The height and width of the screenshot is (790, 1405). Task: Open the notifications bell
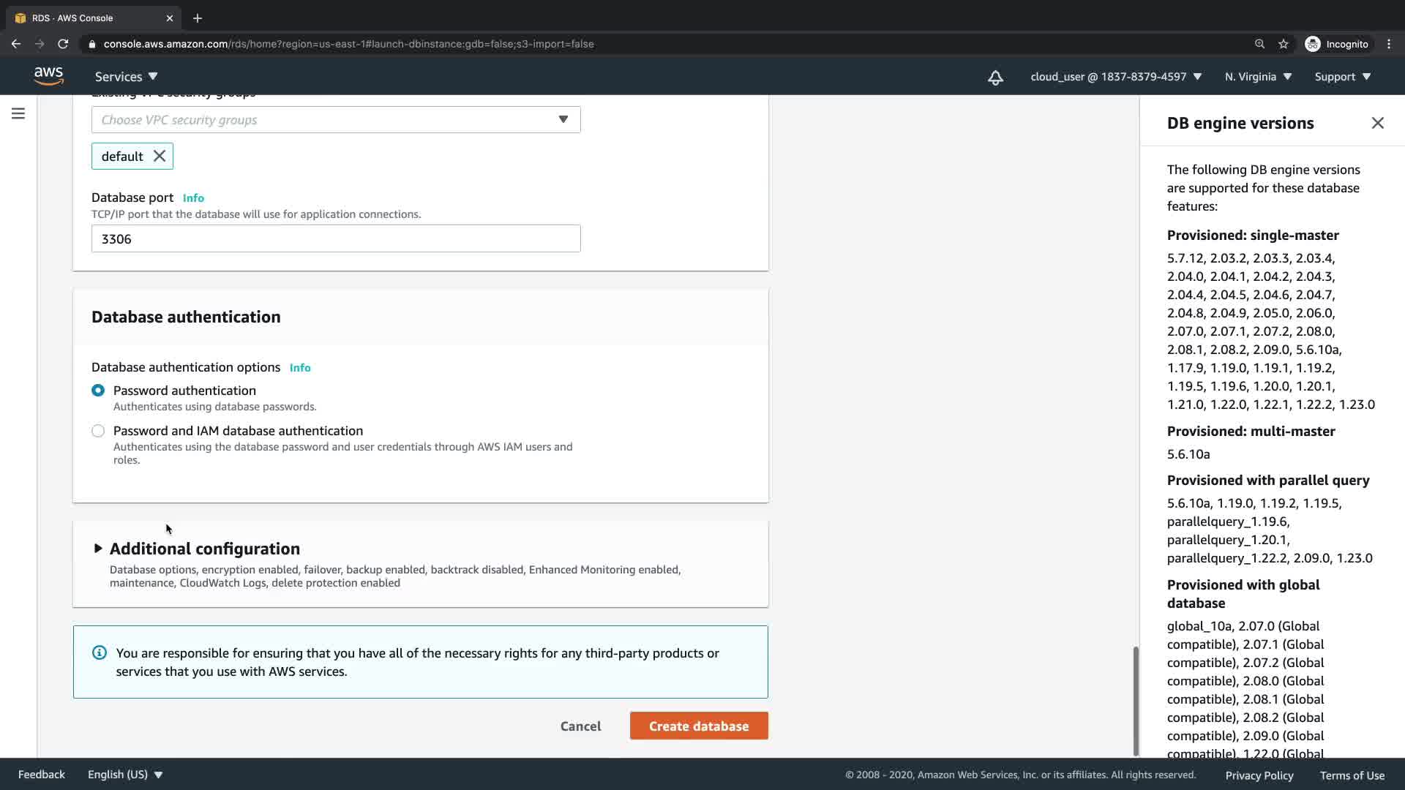[995, 77]
